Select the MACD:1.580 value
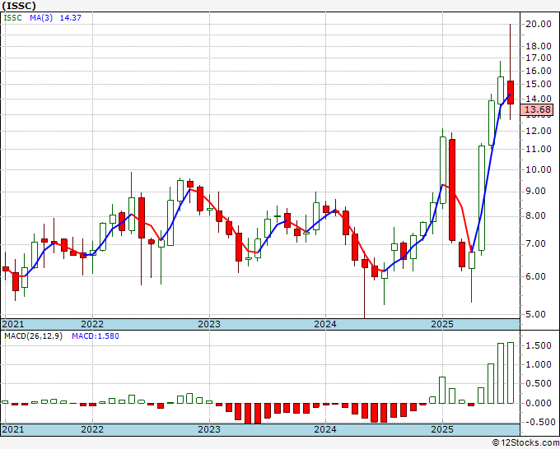Viewport: 560px width, 449px height. [x=96, y=336]
